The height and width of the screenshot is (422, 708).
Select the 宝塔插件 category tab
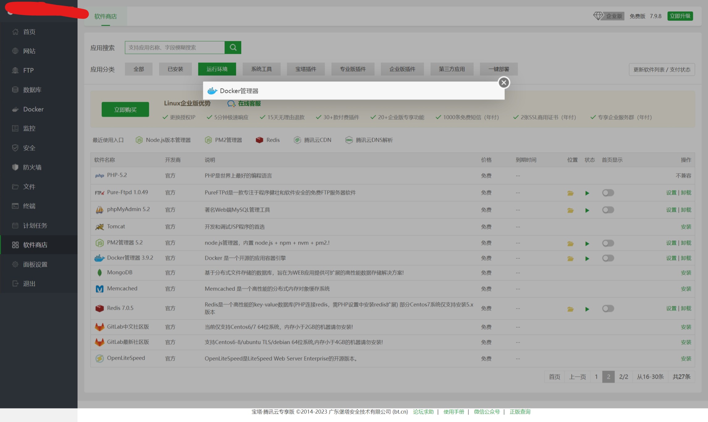tap(306, 69)
